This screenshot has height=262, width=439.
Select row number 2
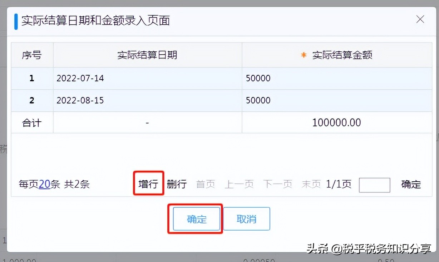click(x=32, y=100)
